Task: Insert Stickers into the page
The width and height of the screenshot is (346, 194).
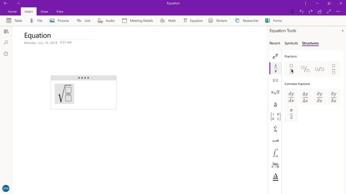Action: click(x=218, y=20)
